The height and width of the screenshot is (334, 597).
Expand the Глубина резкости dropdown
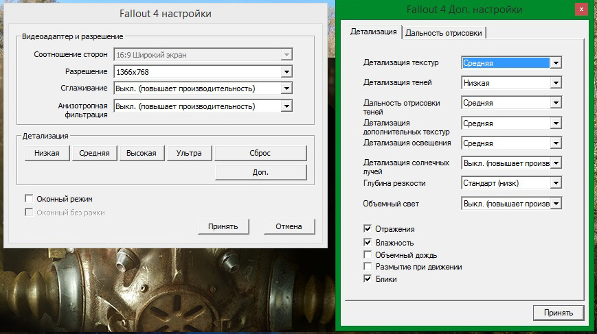click(511, 183)
